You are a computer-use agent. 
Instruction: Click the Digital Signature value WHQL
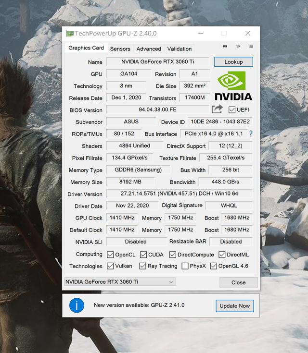(229, 206)
